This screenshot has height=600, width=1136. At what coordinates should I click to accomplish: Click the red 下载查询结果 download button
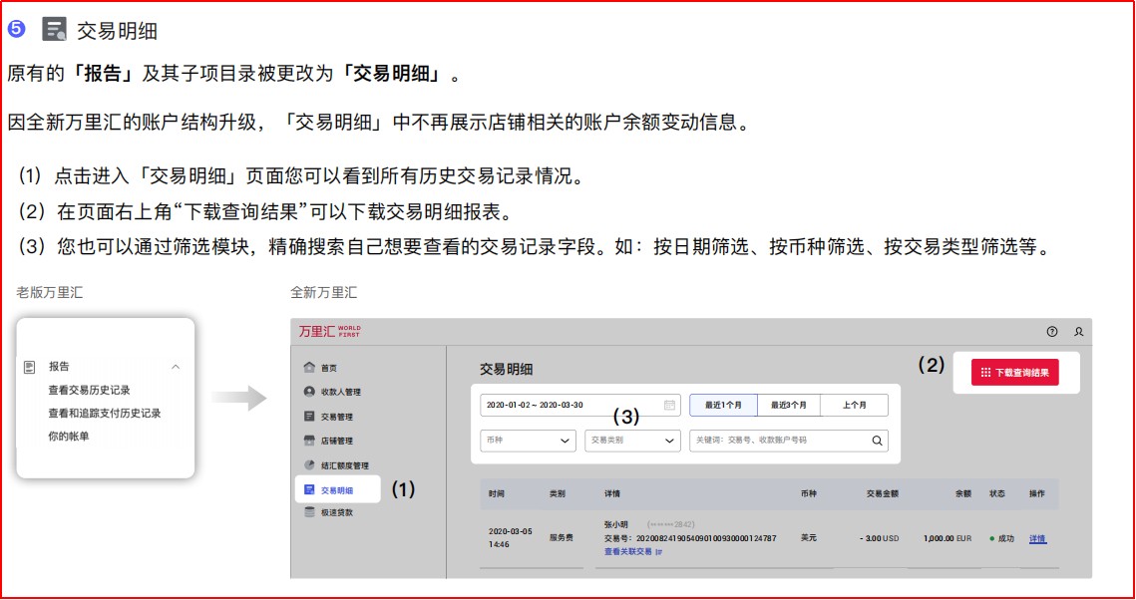1015,373
